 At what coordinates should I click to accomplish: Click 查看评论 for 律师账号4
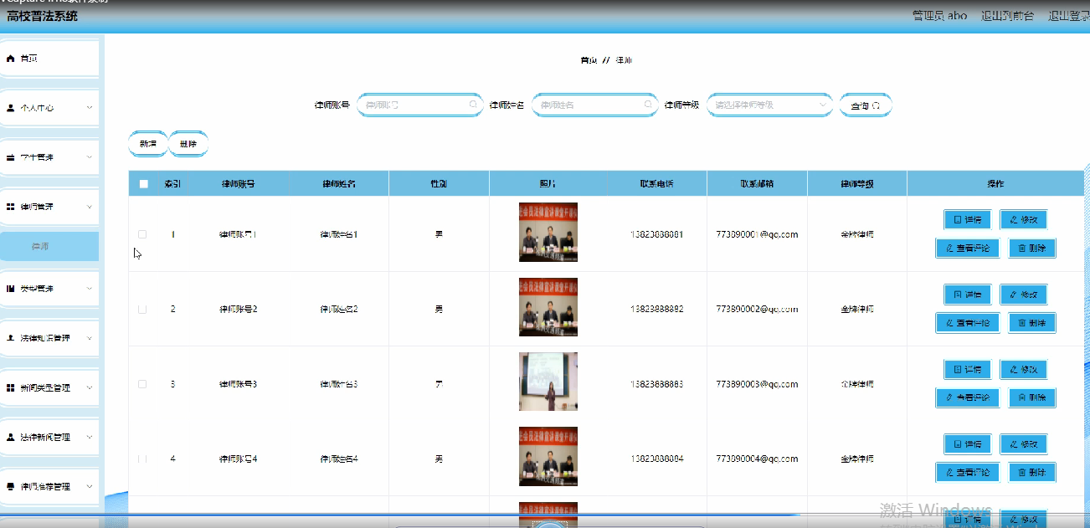pos(968,473)
